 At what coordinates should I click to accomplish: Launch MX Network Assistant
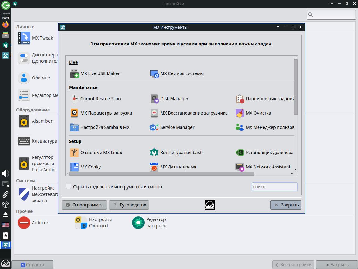[x=263, y=167]
